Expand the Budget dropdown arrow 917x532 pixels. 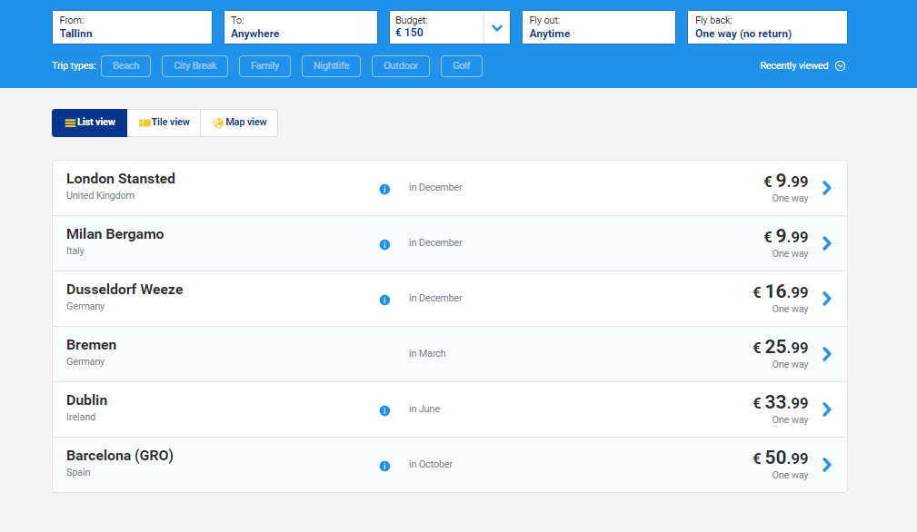[x=497, y=27]
